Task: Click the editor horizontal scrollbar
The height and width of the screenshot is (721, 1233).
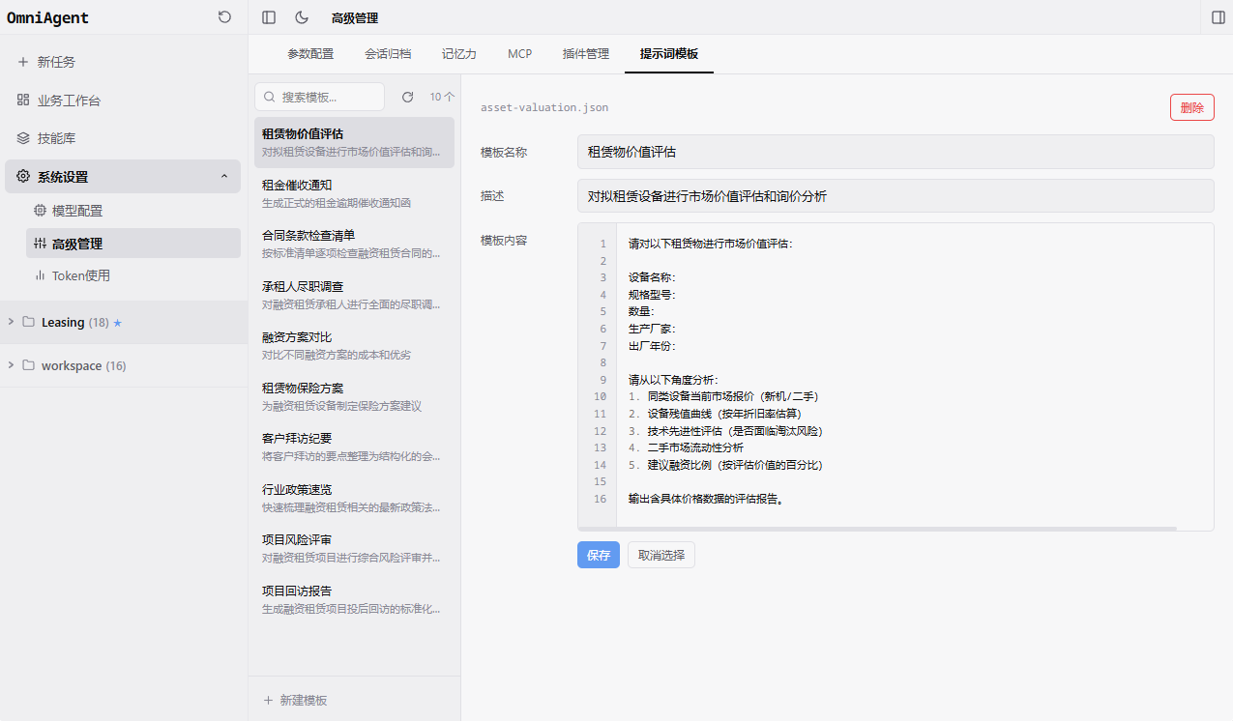Action: point(878,529)
